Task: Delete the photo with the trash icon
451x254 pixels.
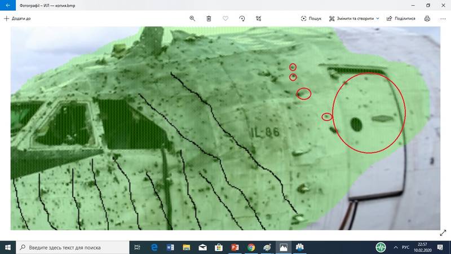Action: tap(209, 19)
